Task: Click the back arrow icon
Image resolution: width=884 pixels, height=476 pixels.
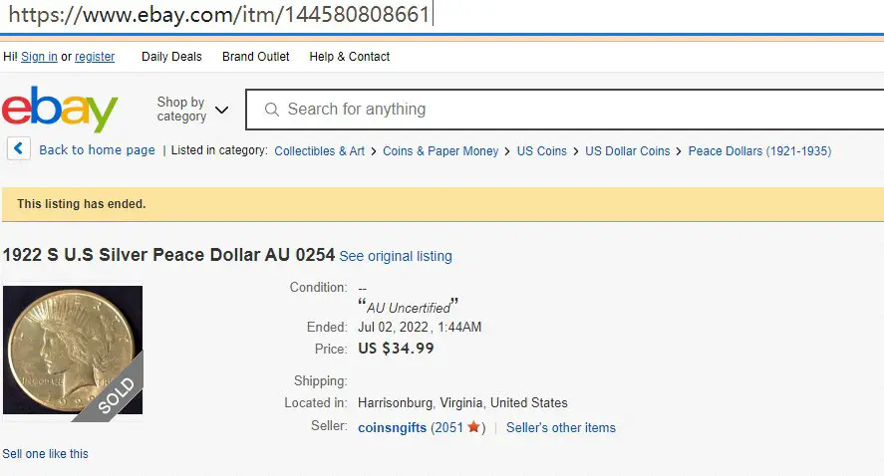Action: click(19, 149)
